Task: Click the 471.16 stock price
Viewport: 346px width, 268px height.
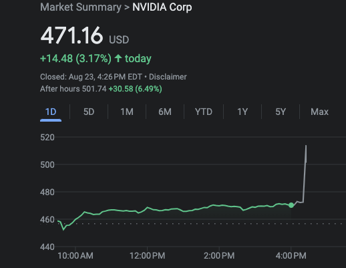Action: (71, 35)
